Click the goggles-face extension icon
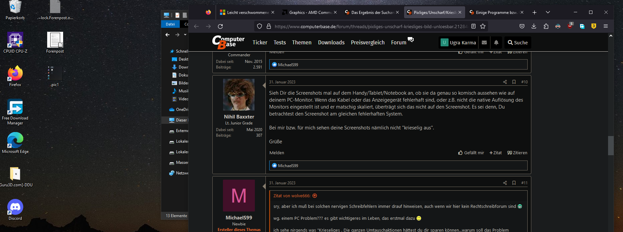 (558, 26)
